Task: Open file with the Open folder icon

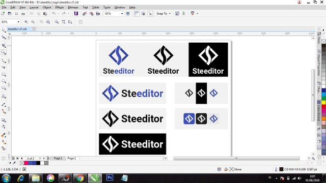Action: [10, 14]
